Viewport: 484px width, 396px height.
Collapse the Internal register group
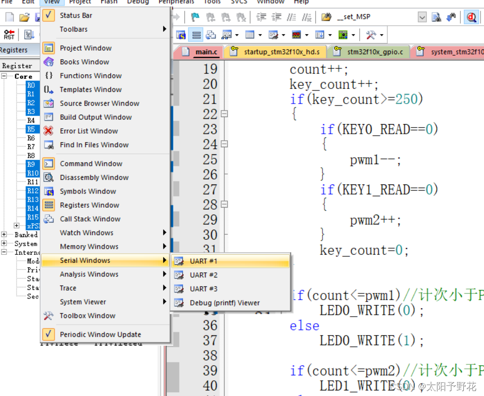(x=4, y=252)
